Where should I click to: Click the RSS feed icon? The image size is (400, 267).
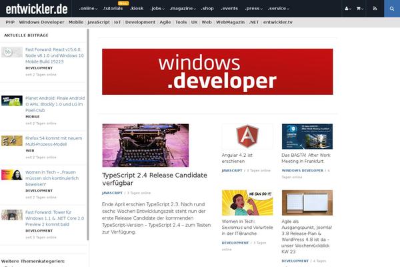click(375, 9)
